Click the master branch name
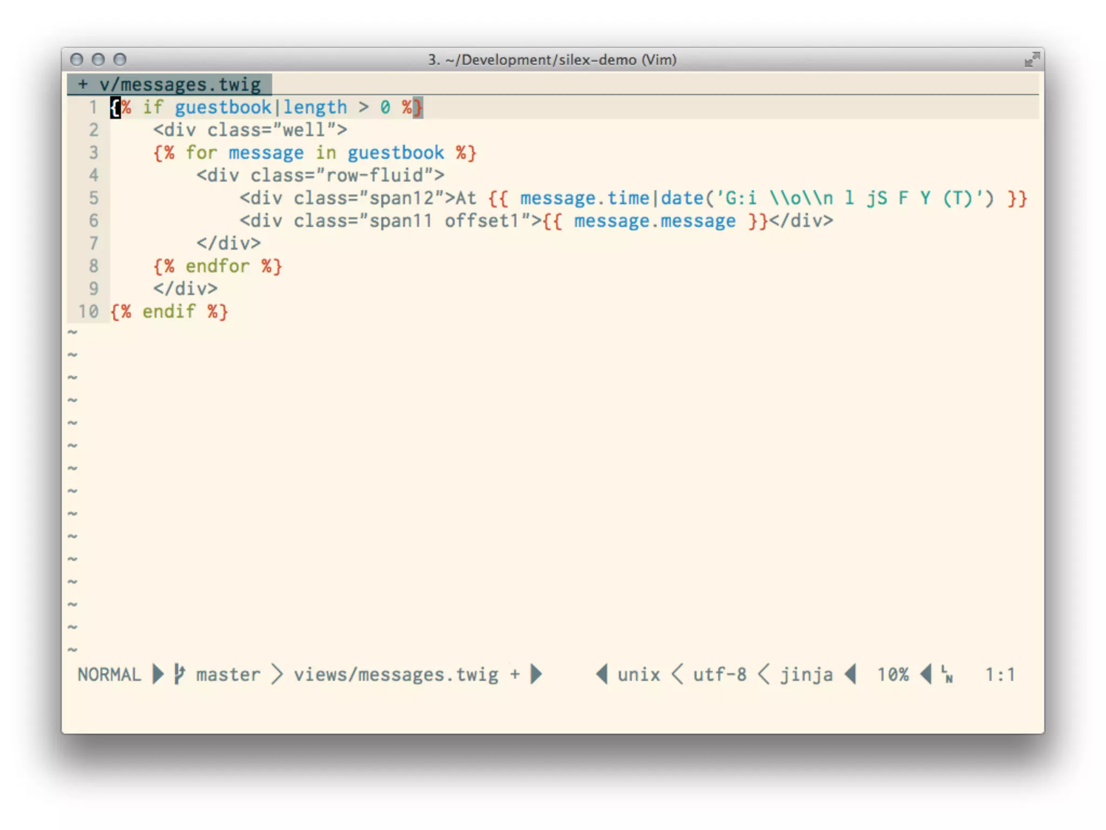The height and width of the screenshot is (830, 1106). pos(228,674)
